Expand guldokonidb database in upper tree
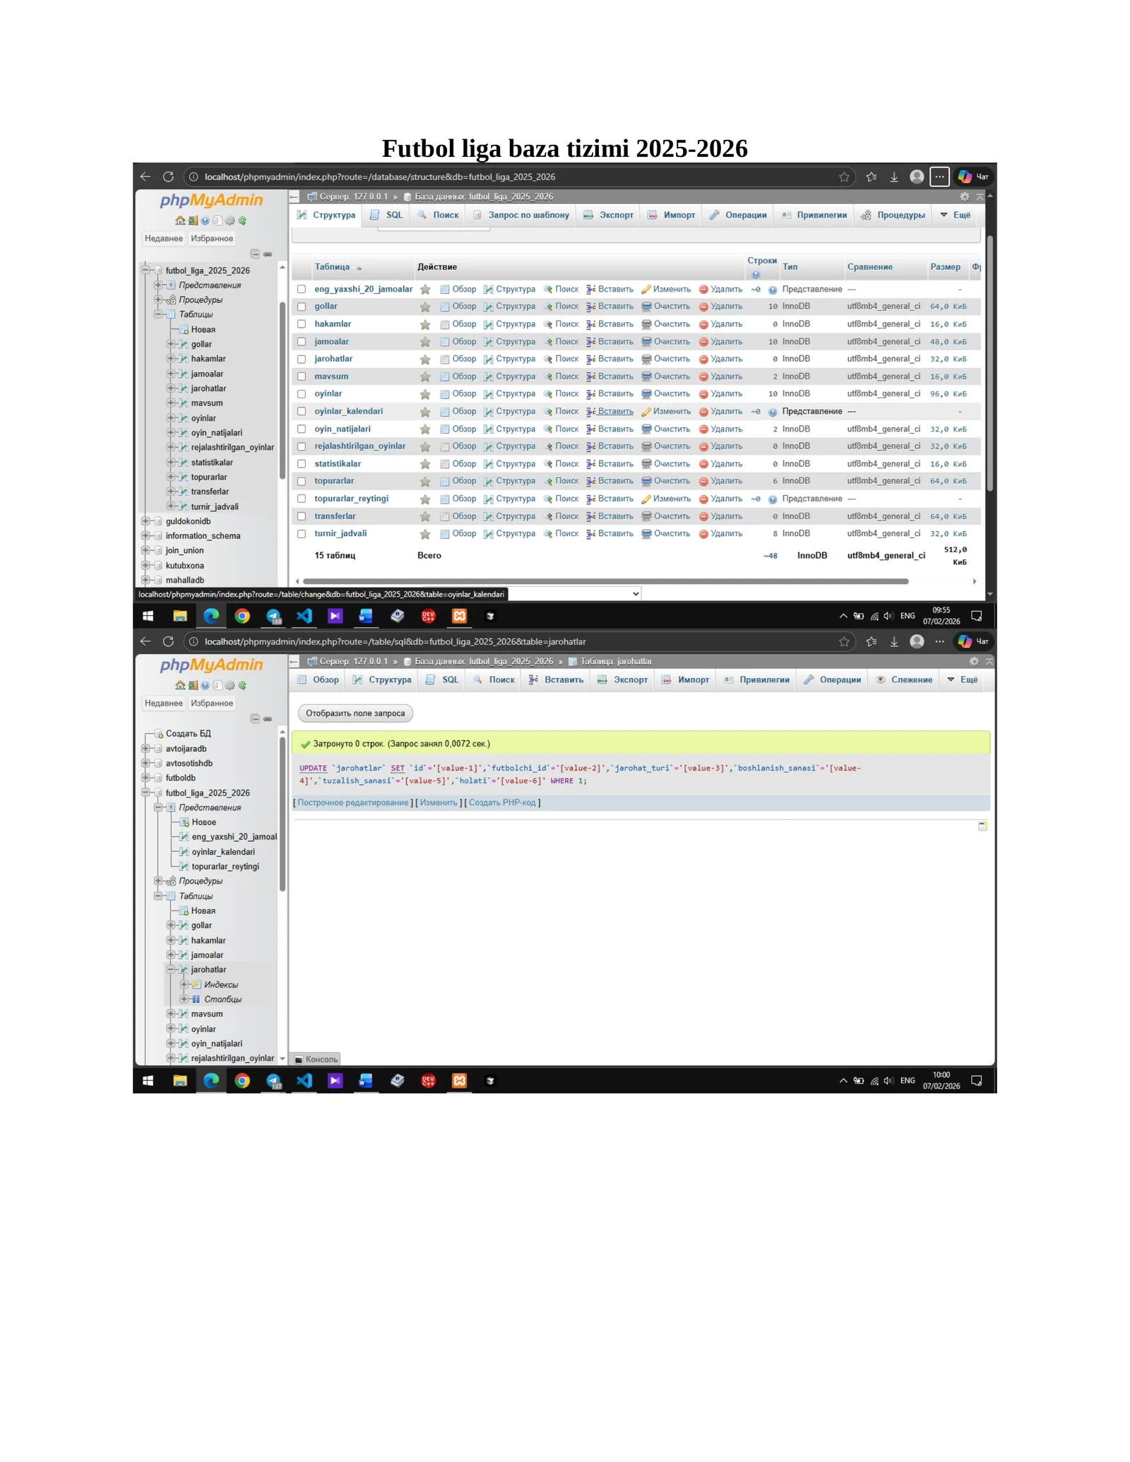This screenshot has height=1462, width=1130. [x=145, y=521]
